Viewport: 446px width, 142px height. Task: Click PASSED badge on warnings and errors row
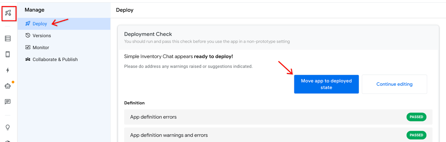click(x=416, y=135)
